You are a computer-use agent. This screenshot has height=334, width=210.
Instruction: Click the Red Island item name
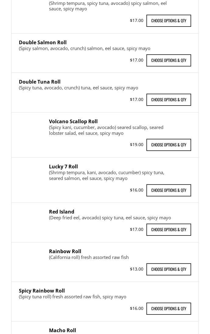point(62,212)
